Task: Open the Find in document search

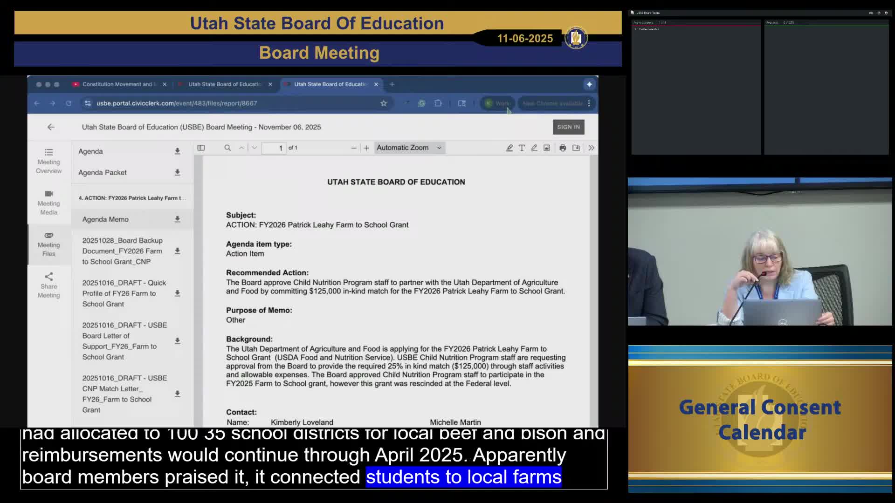Action: 227,148
